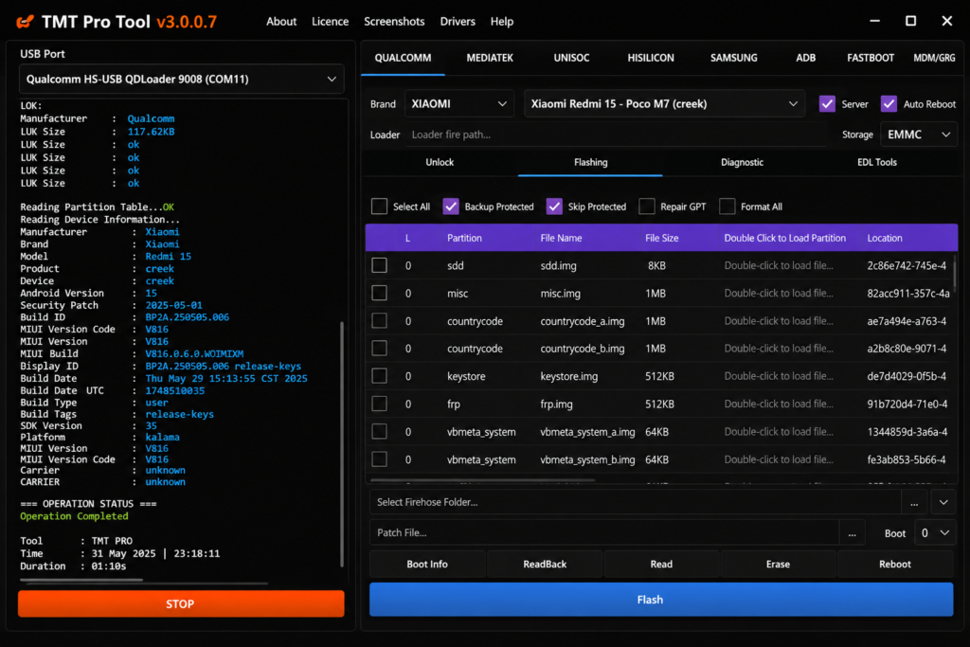Check the countrycode_a.img row checkbox
Viewport: 970px width, 647px height.
(x=379, y=321)
